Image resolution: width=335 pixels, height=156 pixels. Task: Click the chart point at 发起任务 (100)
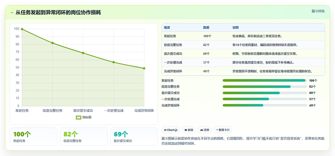point(22,29)
